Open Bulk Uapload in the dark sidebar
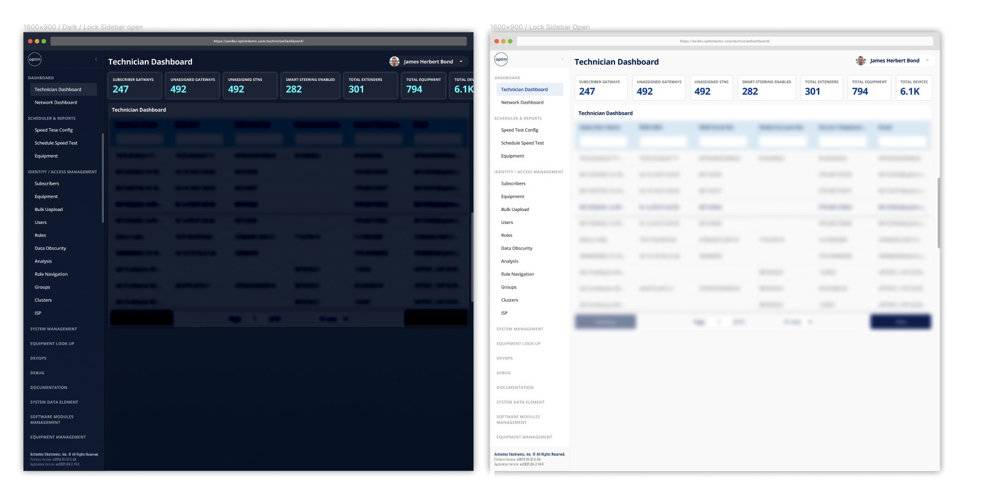This screenshot has width=988, height=503. [48, 209]
